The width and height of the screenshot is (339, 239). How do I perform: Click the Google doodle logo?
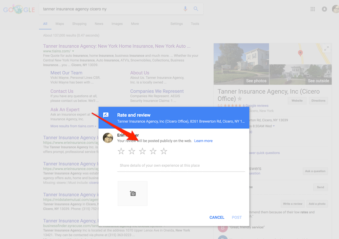pyautogui.click(x=19, y=9)
